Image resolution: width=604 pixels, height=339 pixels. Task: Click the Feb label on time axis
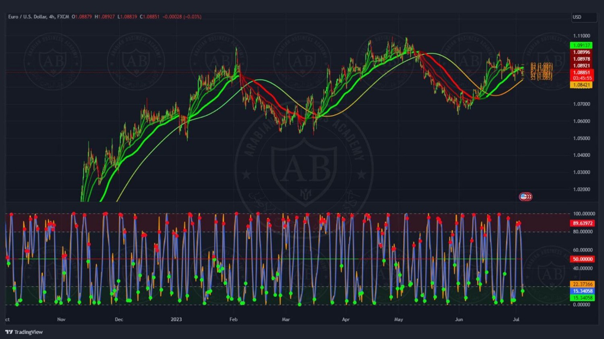pyautogui.click(x=234, y=320)
